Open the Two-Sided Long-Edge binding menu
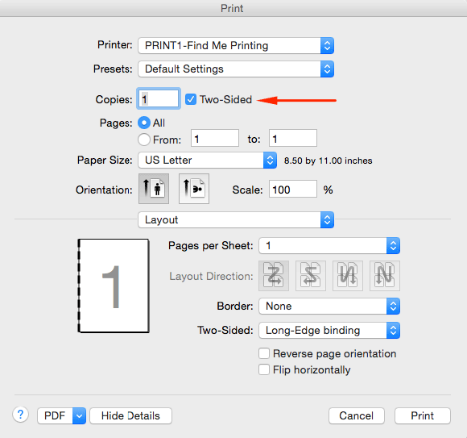The height and width of the screenshot is (438, 467). tap(329, 330)
